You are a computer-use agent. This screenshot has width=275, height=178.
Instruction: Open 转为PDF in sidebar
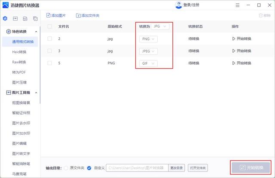point(19,72)
